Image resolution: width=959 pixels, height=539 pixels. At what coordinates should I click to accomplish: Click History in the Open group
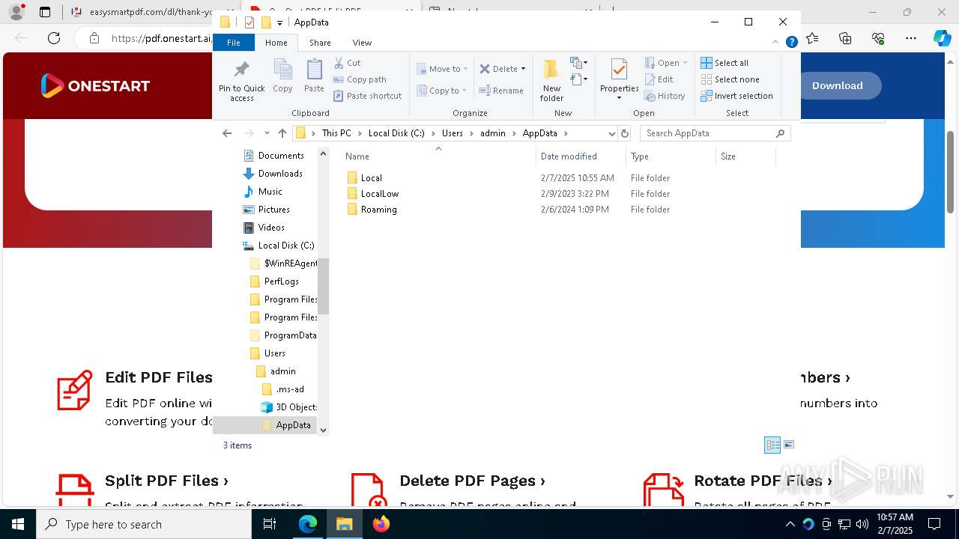point(665,96)
